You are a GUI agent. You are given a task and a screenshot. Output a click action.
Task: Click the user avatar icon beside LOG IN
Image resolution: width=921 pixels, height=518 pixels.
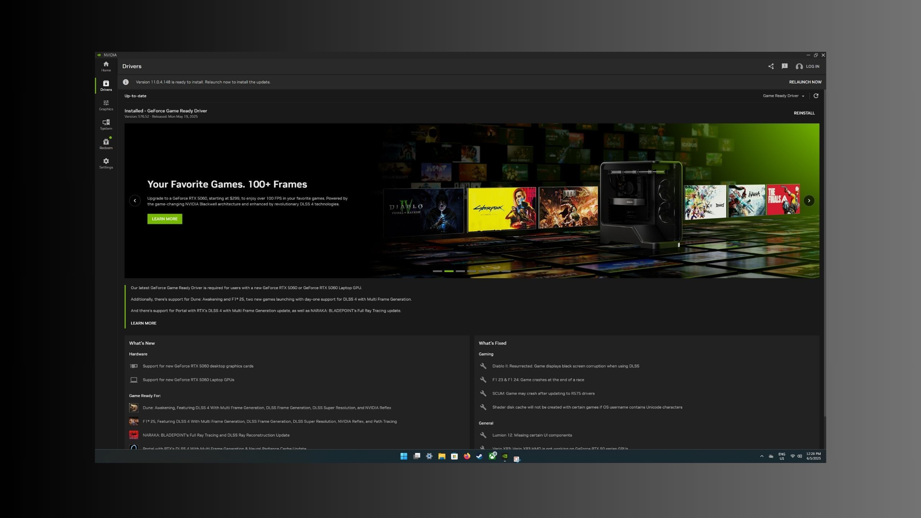pos(799,67)
